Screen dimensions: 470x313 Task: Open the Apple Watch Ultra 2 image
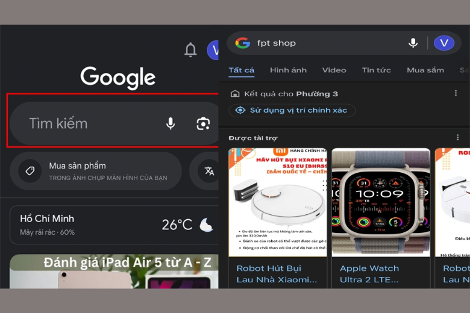(x=381, y=202)
